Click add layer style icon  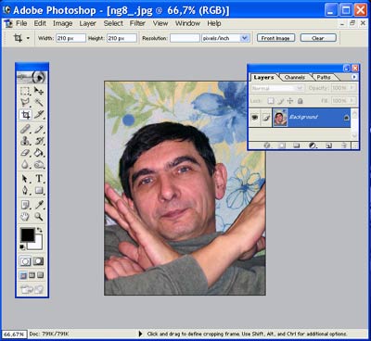click(x=267, y=145)
